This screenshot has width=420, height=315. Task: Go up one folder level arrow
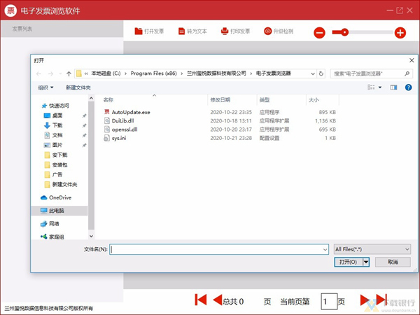[x=69, y=73]
